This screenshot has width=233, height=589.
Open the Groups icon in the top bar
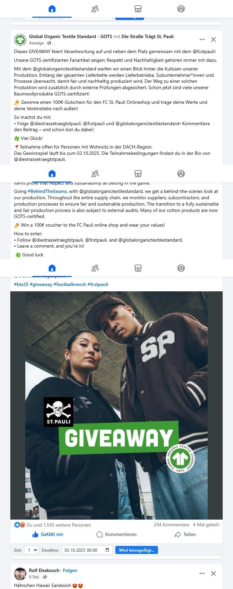coord(181,9)
